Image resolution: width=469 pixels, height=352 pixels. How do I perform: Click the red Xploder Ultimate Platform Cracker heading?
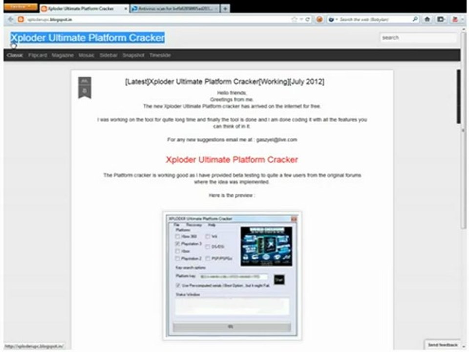point(232,160)
